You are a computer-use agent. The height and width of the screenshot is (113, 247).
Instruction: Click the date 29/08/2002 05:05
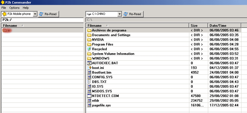click(x=224, y=100)
